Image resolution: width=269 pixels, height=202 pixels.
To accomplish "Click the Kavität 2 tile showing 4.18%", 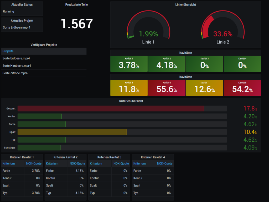I will [167, 64].
